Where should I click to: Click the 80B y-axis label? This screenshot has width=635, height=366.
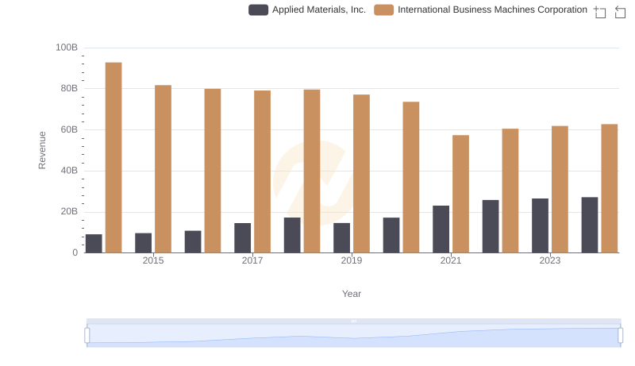[69, 88]
